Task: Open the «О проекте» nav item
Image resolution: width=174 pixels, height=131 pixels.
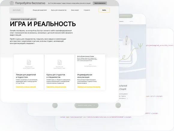Action: pyautogui.click(x=87, y=10)
